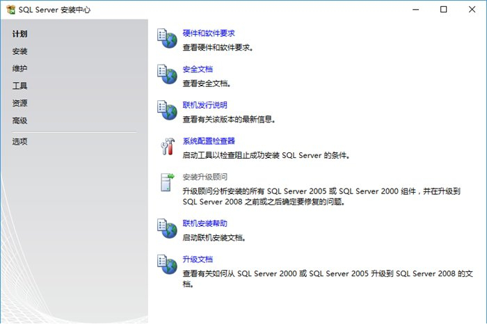Click the globe icon beside 安全文档

click(167, 74)
